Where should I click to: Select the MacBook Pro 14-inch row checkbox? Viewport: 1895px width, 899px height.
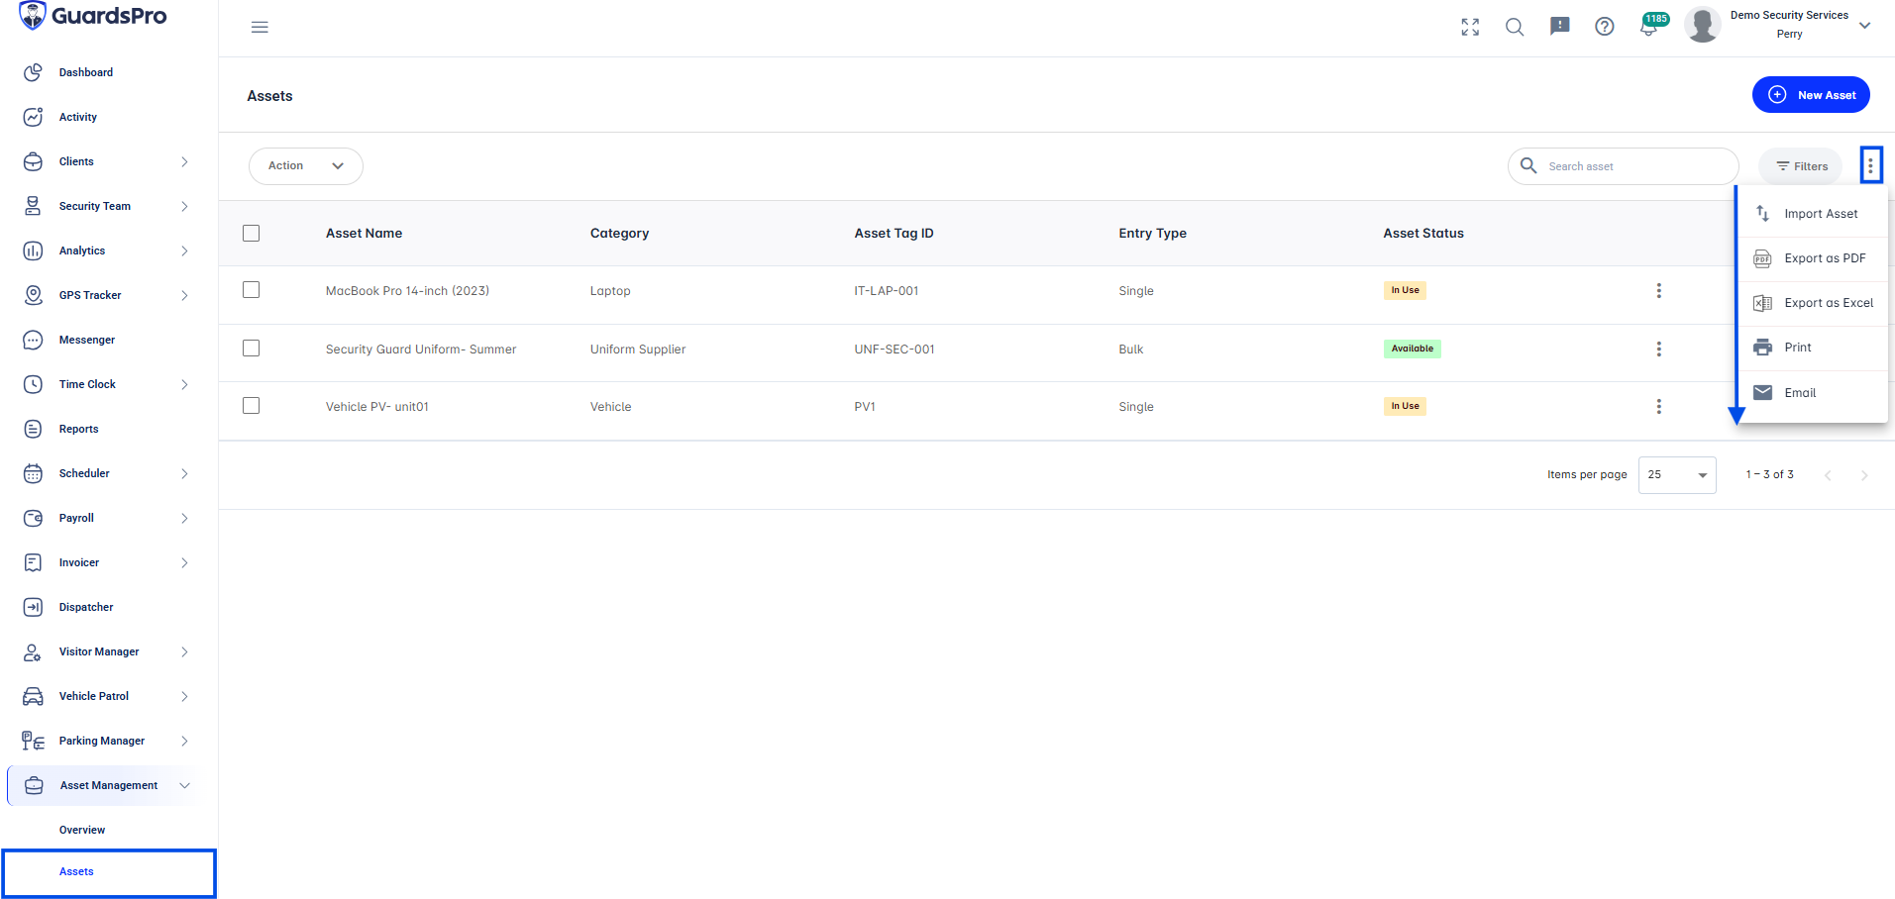(252, 290)
